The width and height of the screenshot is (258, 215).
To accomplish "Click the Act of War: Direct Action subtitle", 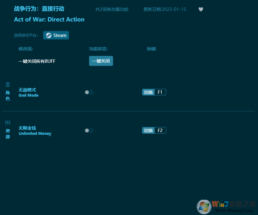I will pyautogui.click(x=49, y=19).
